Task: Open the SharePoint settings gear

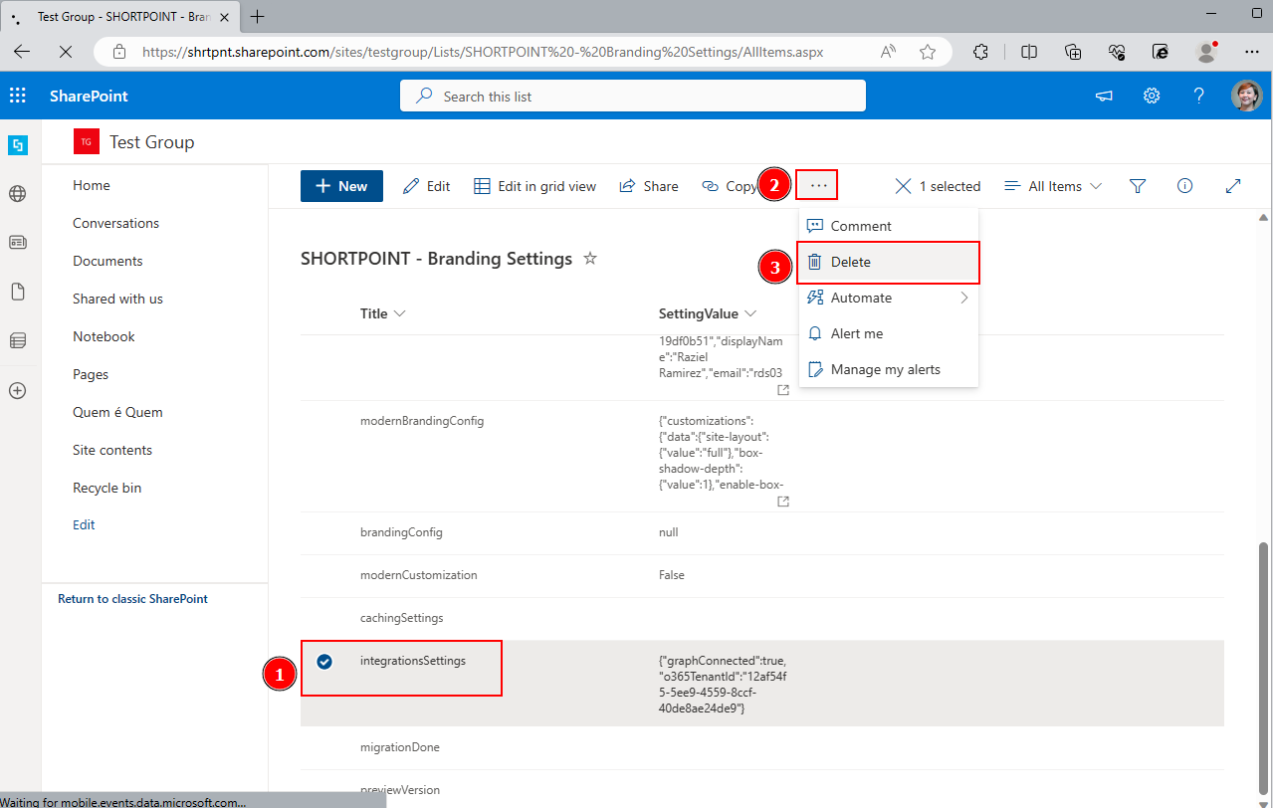Action: click(x=1152, y=96)
